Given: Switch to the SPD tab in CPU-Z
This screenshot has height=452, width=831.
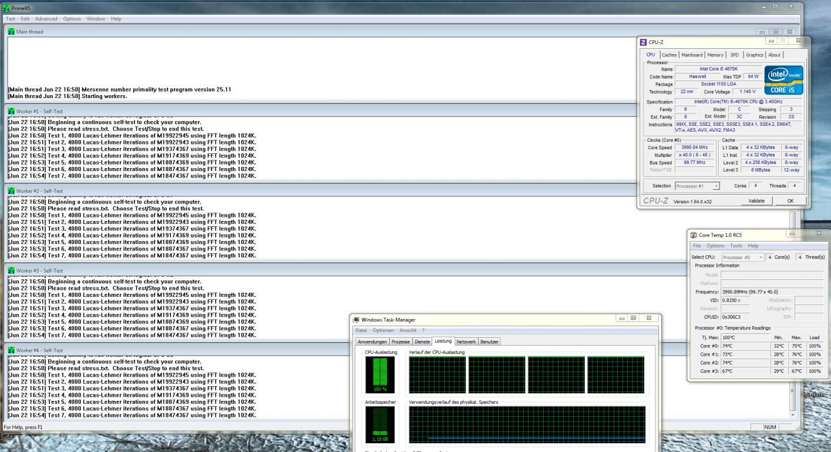Looking at the screenshot, I should pos(734,55).
